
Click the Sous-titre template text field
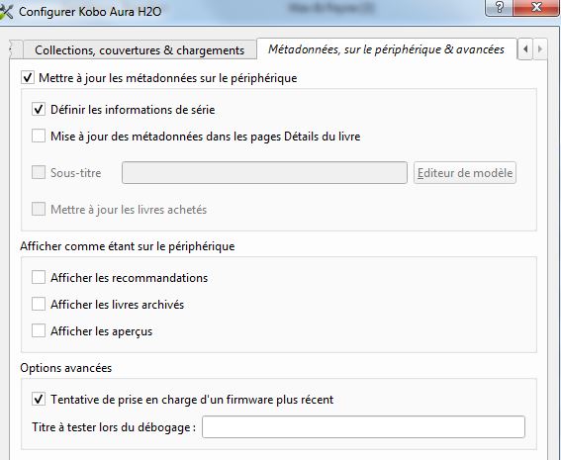tap(264, 173)
